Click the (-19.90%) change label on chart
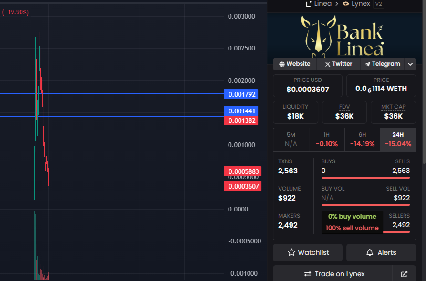 pos(15,12)
